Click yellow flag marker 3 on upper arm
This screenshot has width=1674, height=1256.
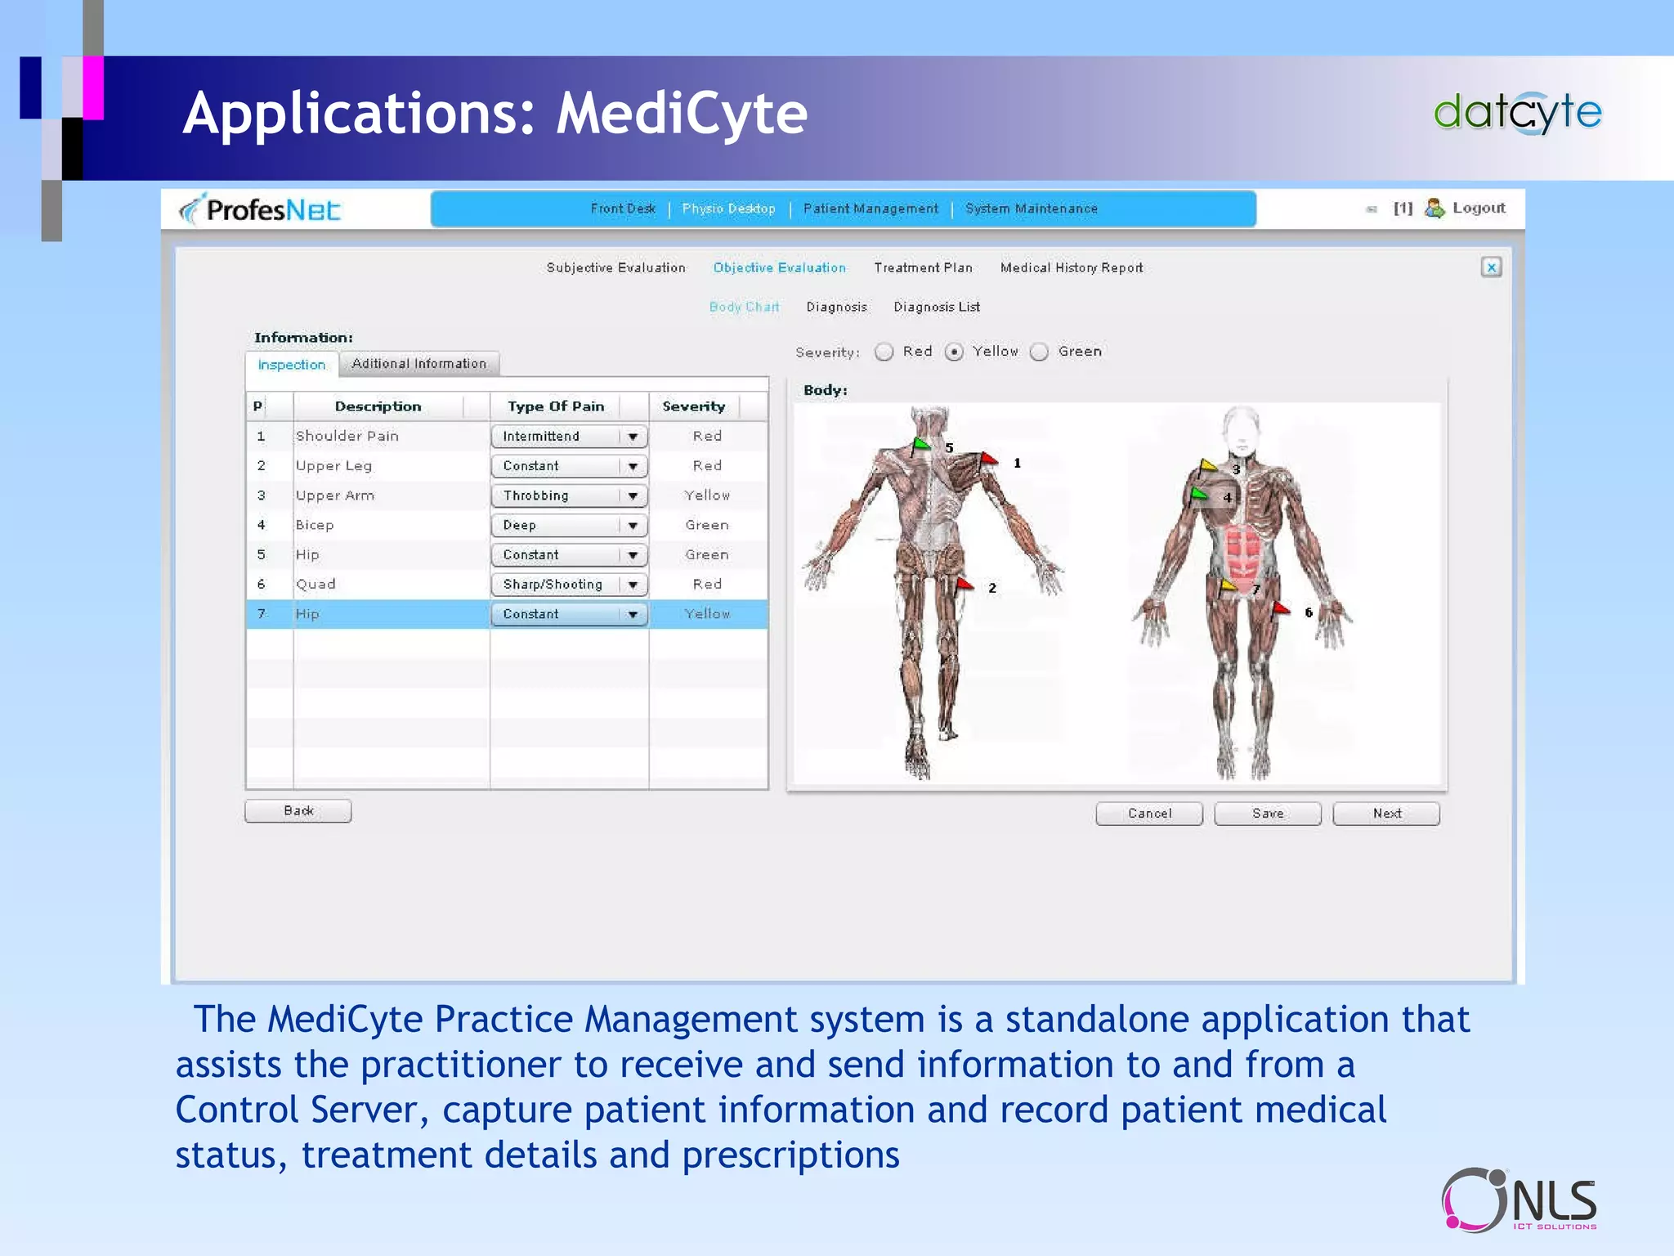pyautogui.click(x=1208, y=466)
